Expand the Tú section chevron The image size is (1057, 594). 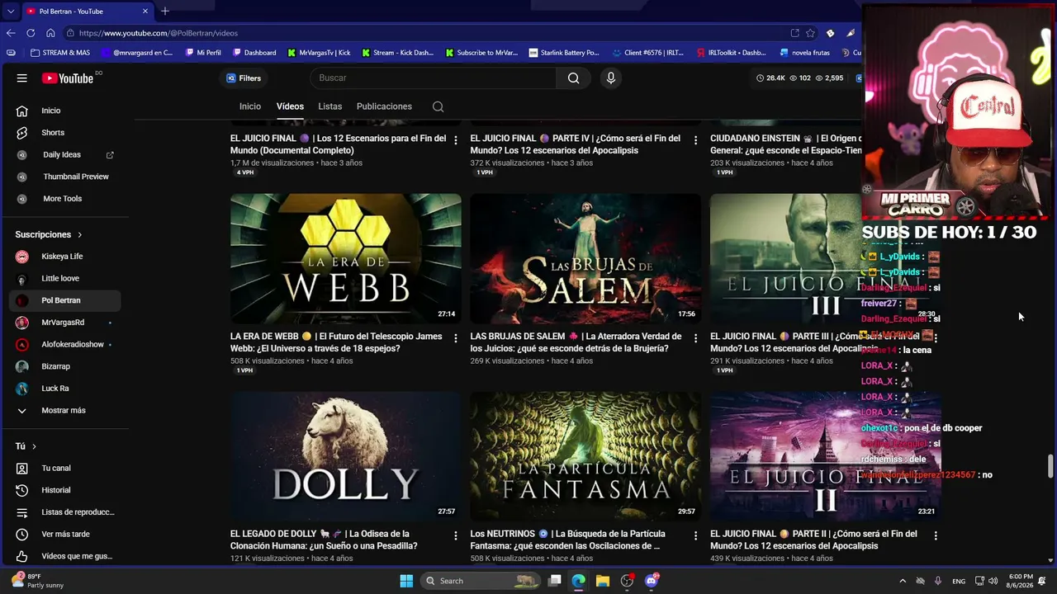pyautogui.click(x=34, y=446)
